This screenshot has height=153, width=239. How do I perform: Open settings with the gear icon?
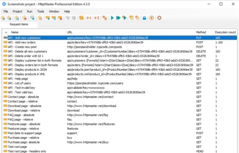[x=159, y=18]
